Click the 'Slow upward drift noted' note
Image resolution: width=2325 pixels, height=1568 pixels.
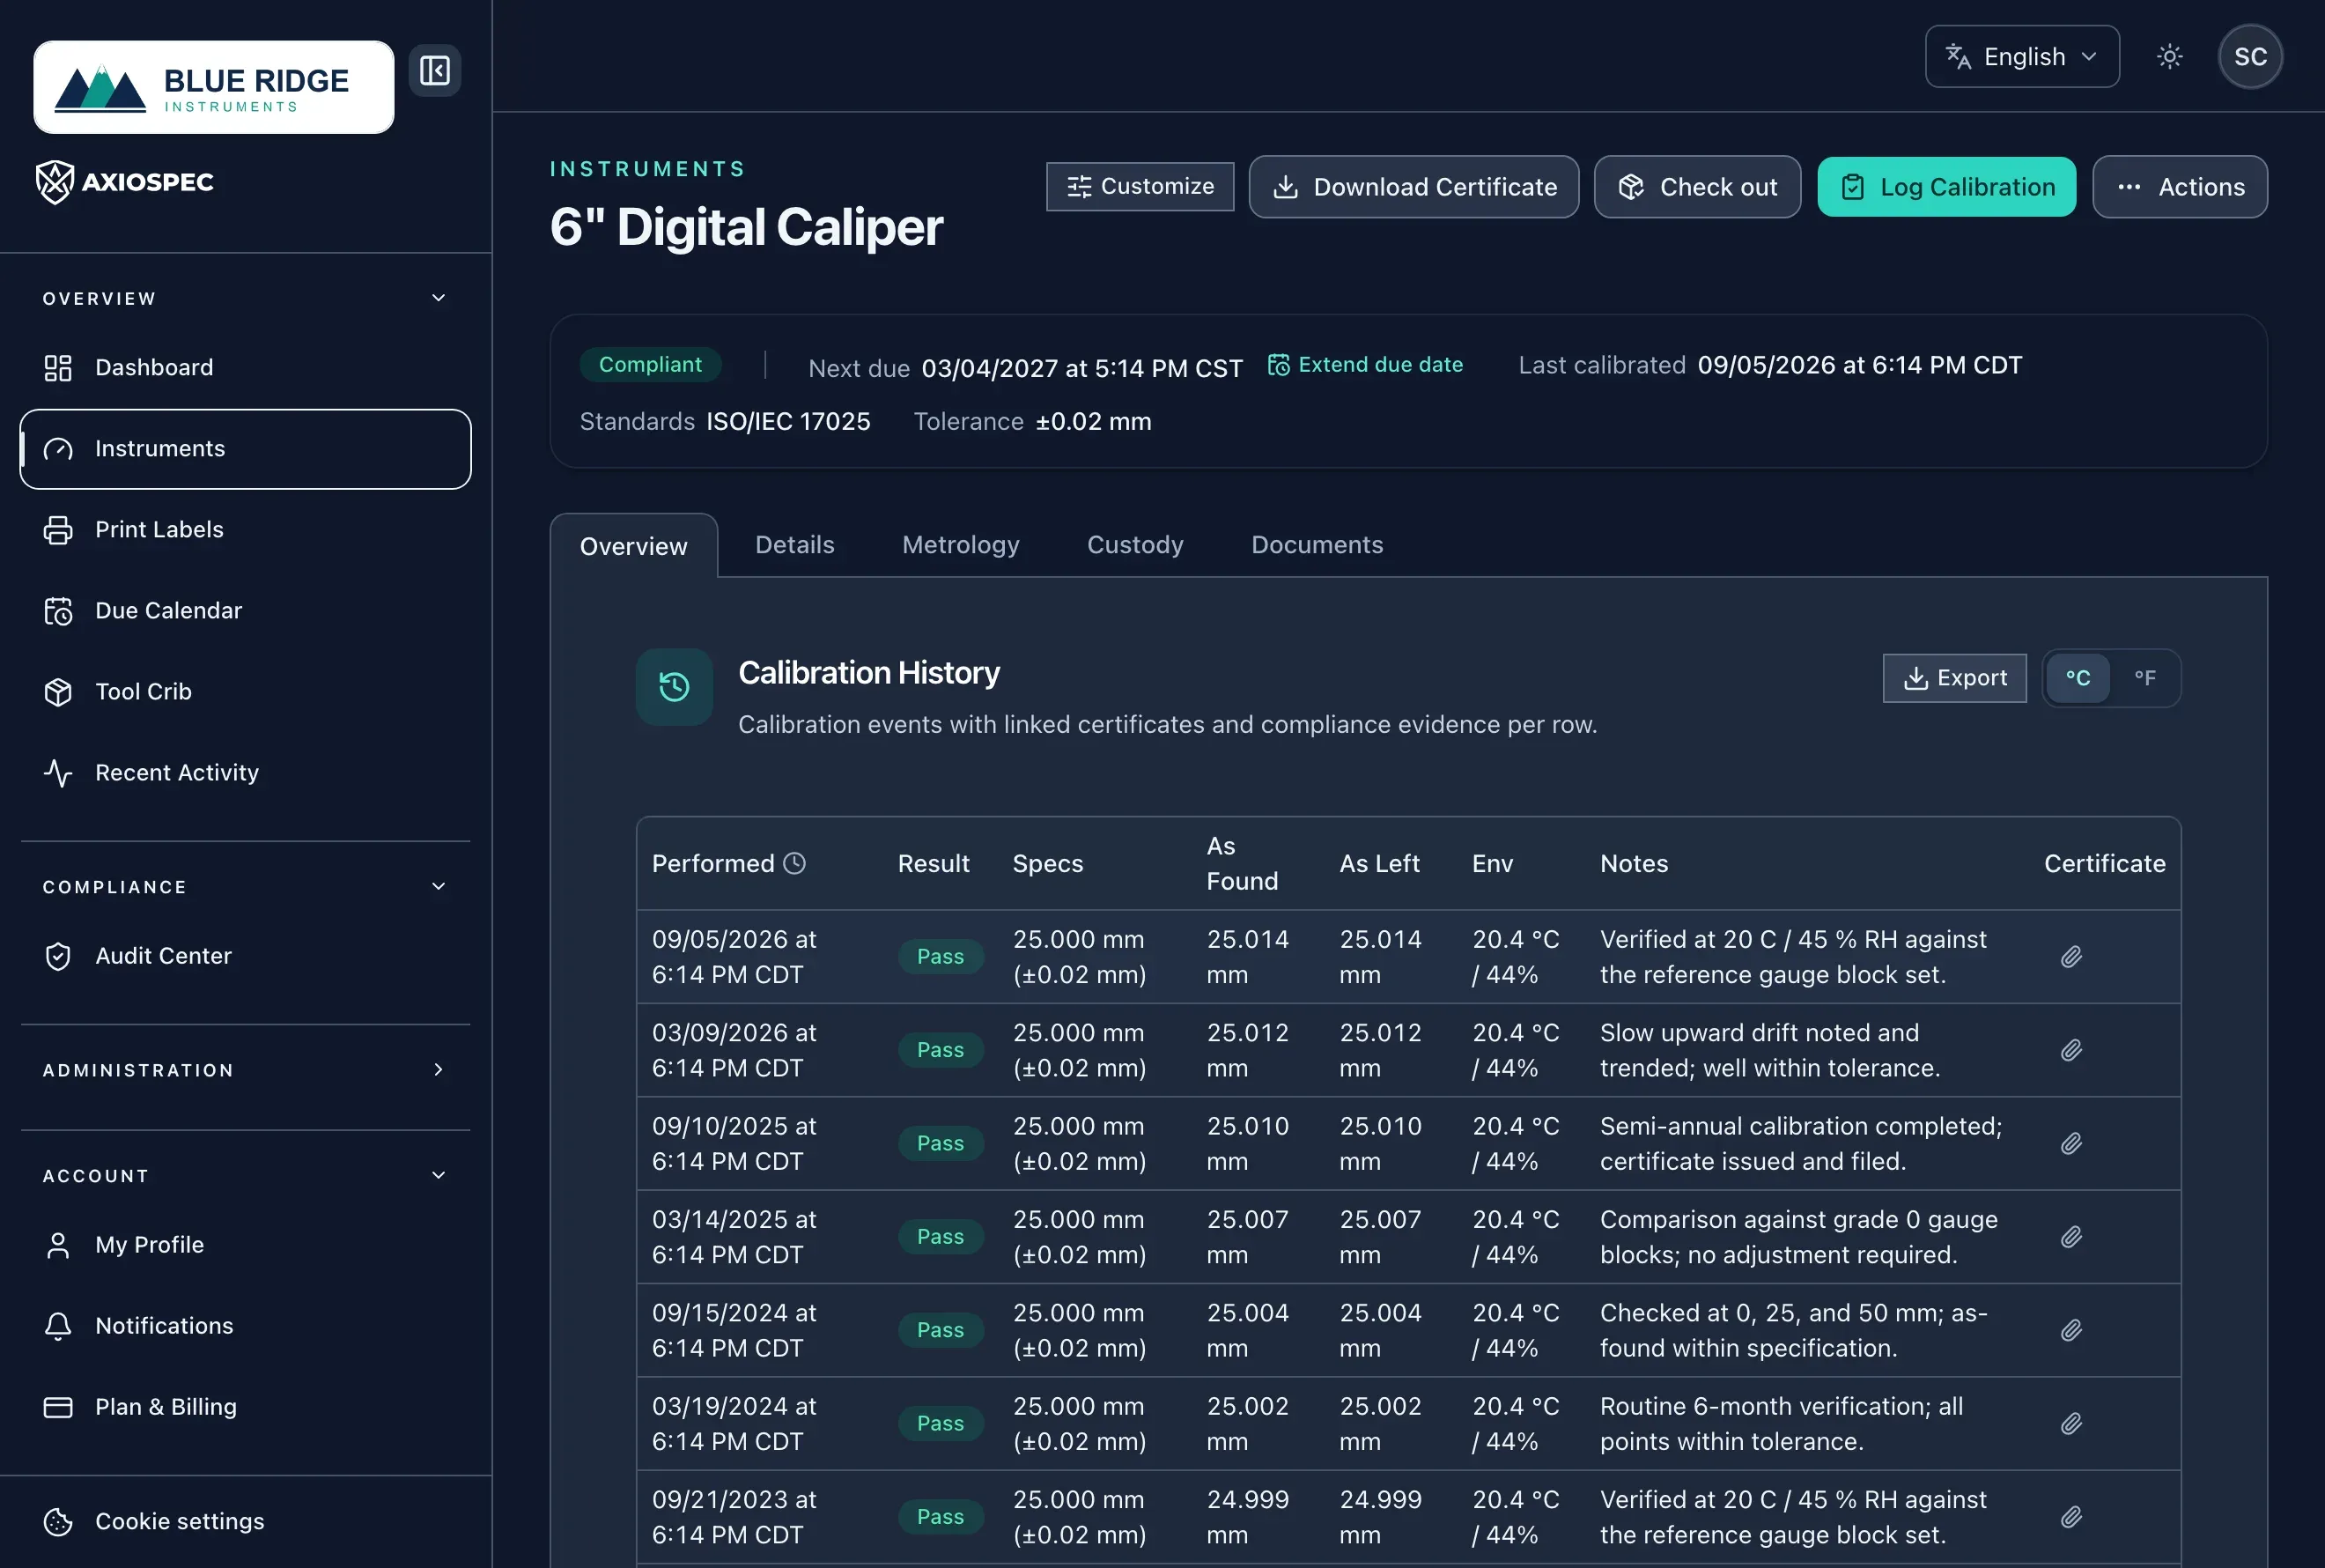(x=1770, y=1050)
